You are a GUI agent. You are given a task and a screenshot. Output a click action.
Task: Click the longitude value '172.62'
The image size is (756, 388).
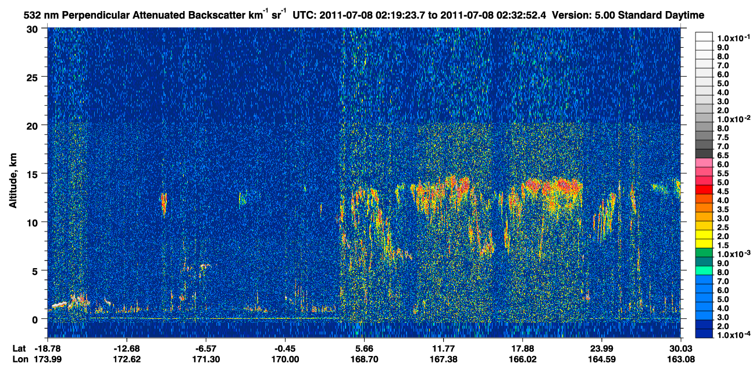pyautogui.click(x=127, y=359)
